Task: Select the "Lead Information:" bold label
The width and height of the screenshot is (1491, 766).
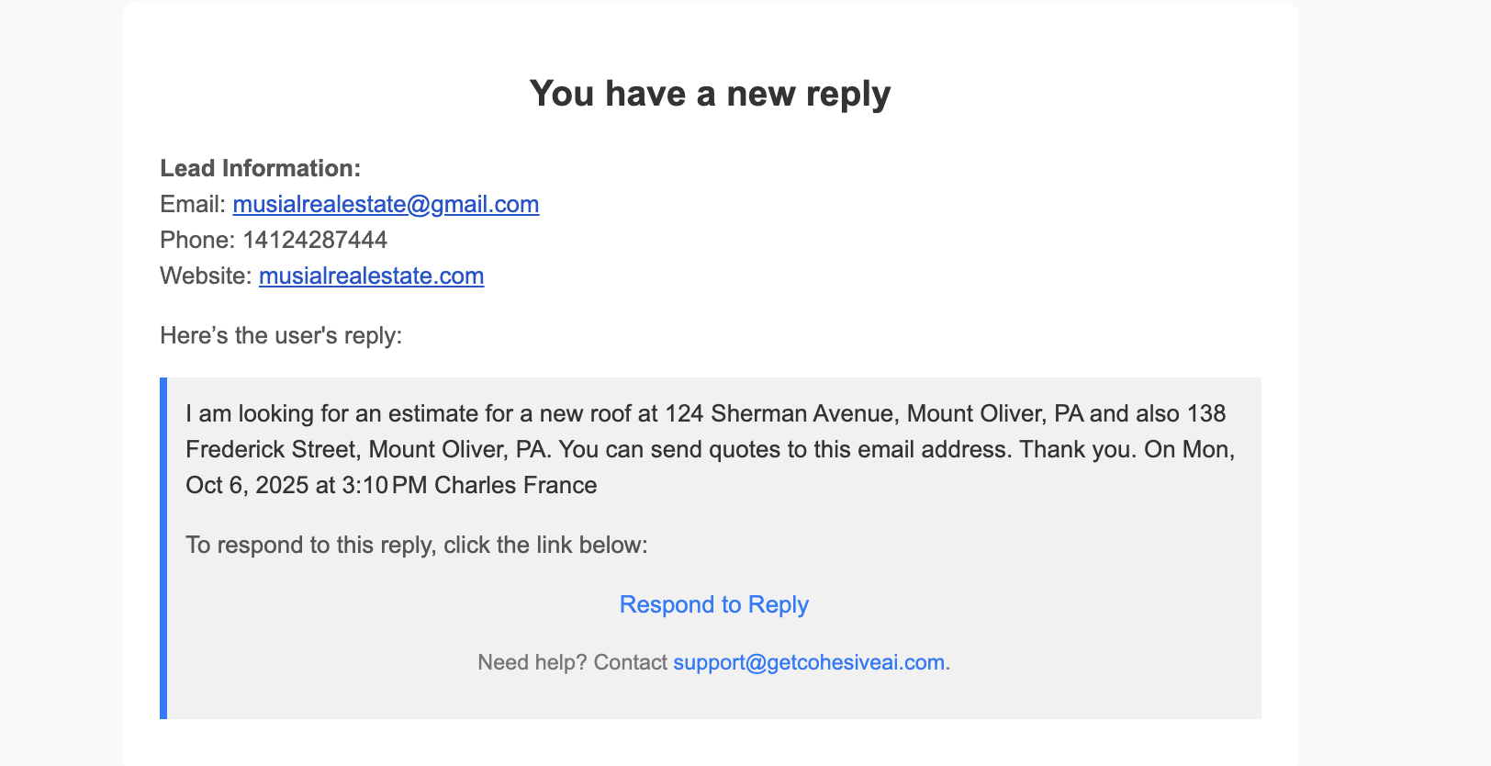Action: click(260, 168)
